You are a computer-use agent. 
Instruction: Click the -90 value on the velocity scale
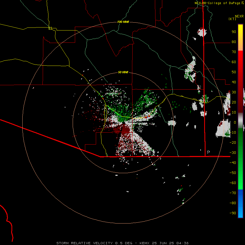tap(233, 213)
